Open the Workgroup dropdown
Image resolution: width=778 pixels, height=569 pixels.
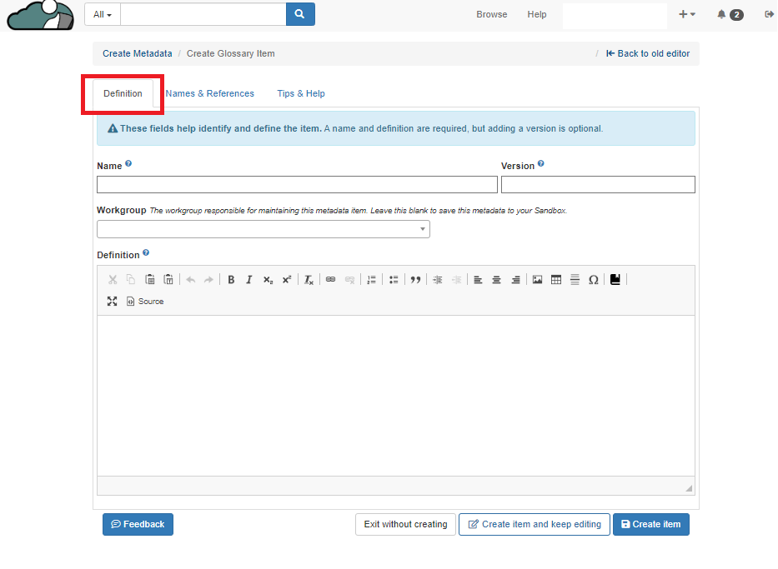tap(264, 229)
